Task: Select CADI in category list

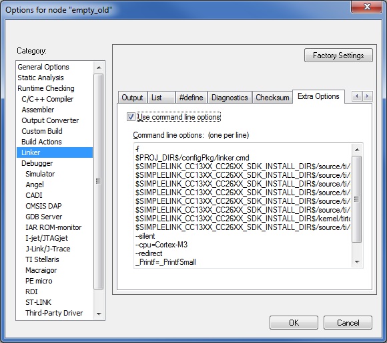Action: click(34, 195)
